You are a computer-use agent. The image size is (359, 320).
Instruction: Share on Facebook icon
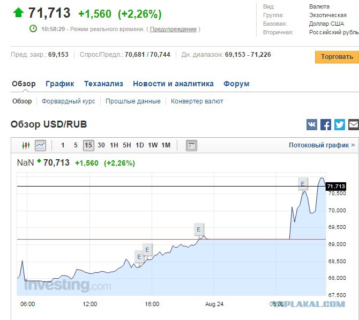(326, 124)
